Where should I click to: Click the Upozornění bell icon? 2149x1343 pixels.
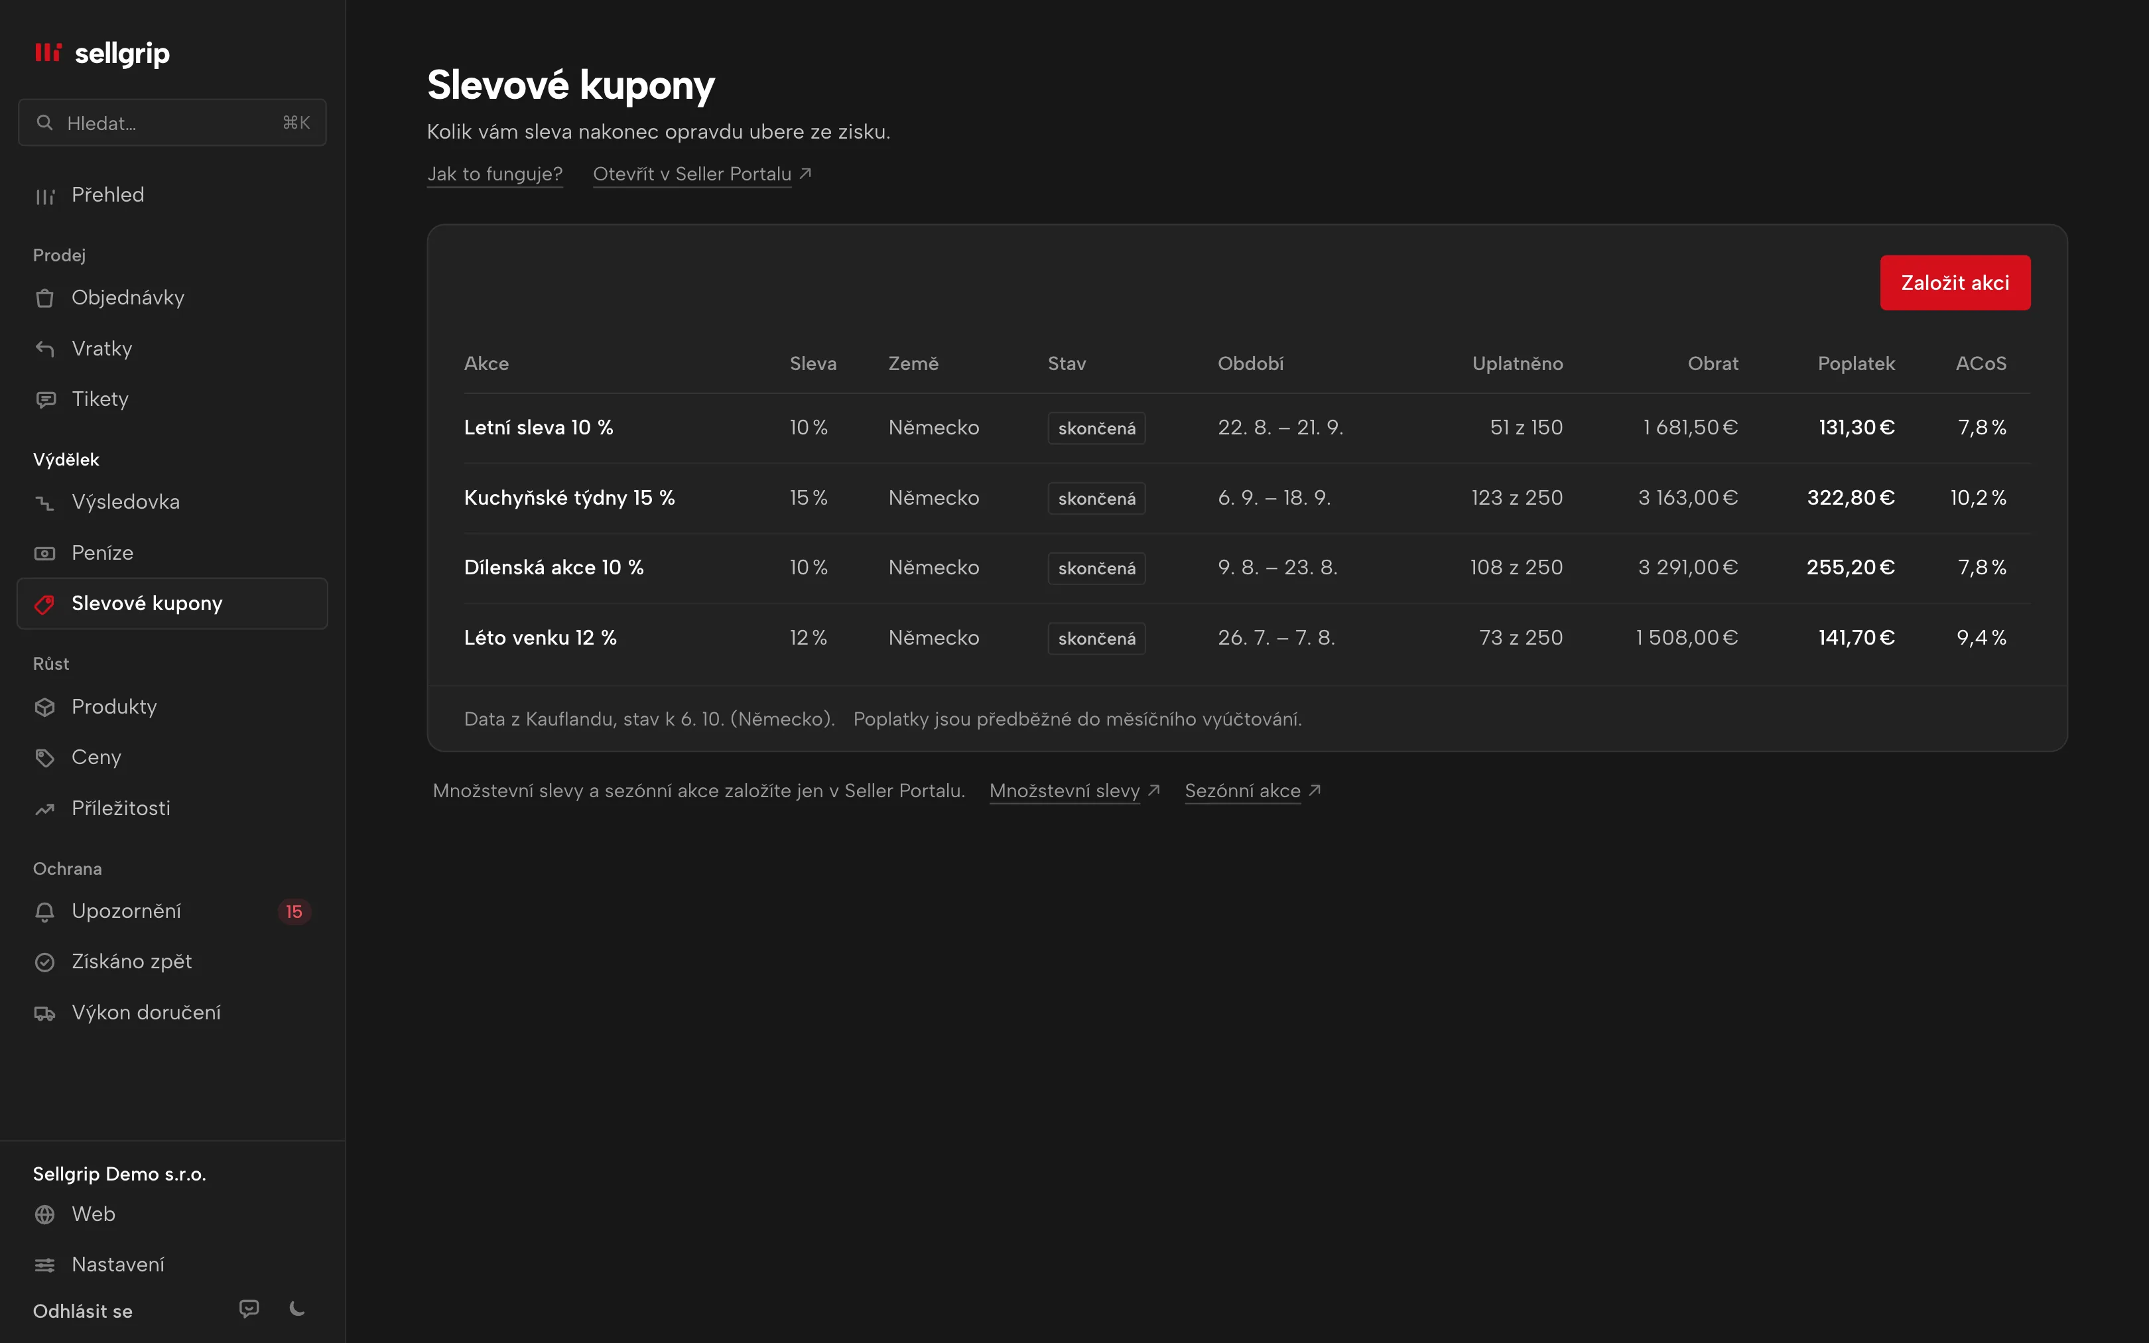pyautogui.click(x=44, y=912)
